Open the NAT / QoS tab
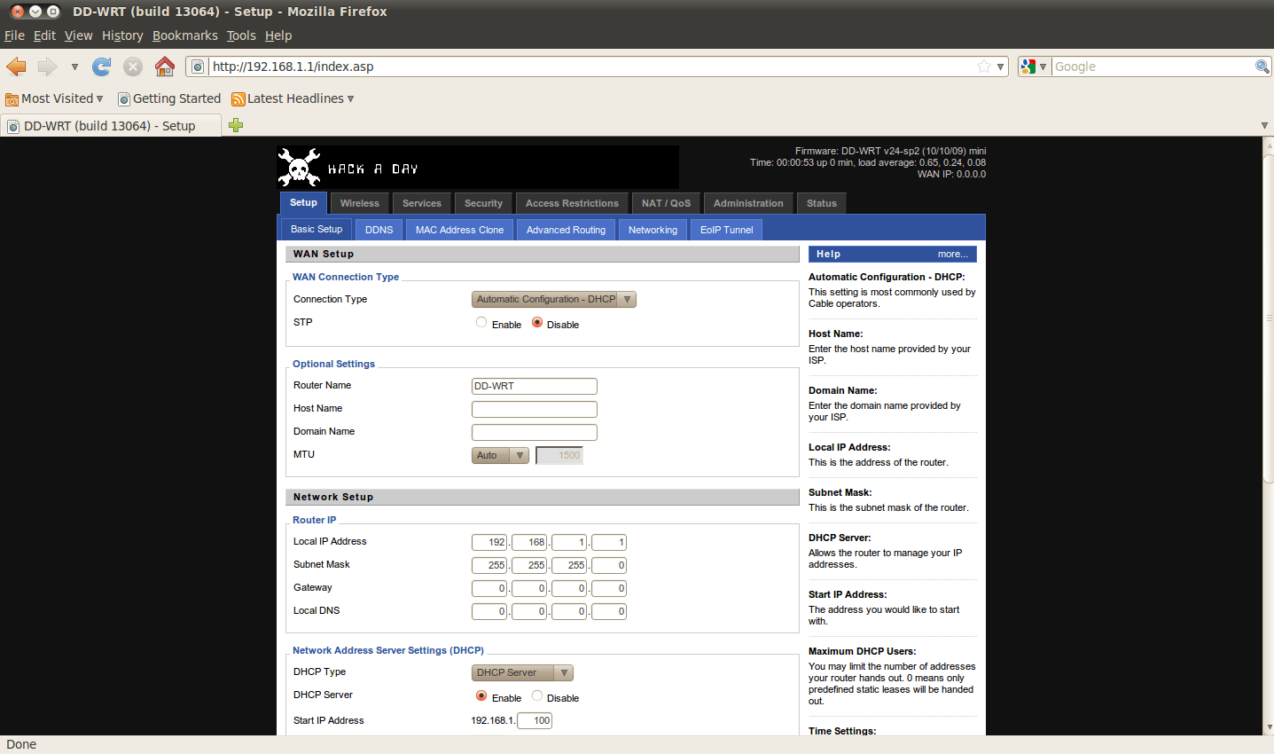 pos(666,203)
